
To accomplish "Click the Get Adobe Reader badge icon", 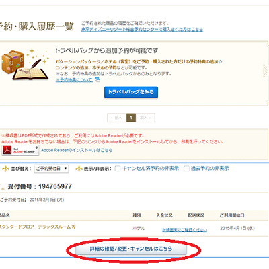I will pyautogui.click(x=20, y=150).
